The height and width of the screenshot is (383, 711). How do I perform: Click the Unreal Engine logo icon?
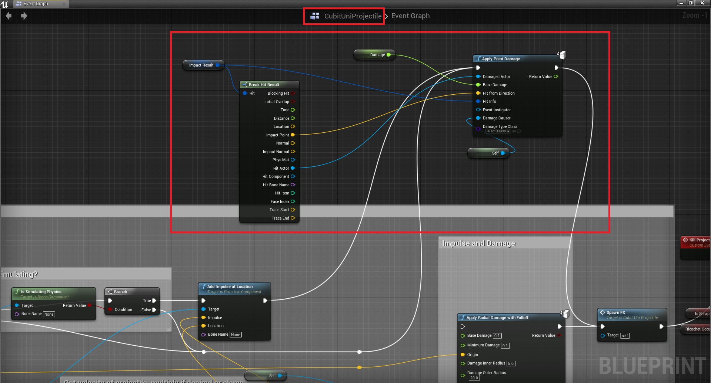(x=5, y=4)
